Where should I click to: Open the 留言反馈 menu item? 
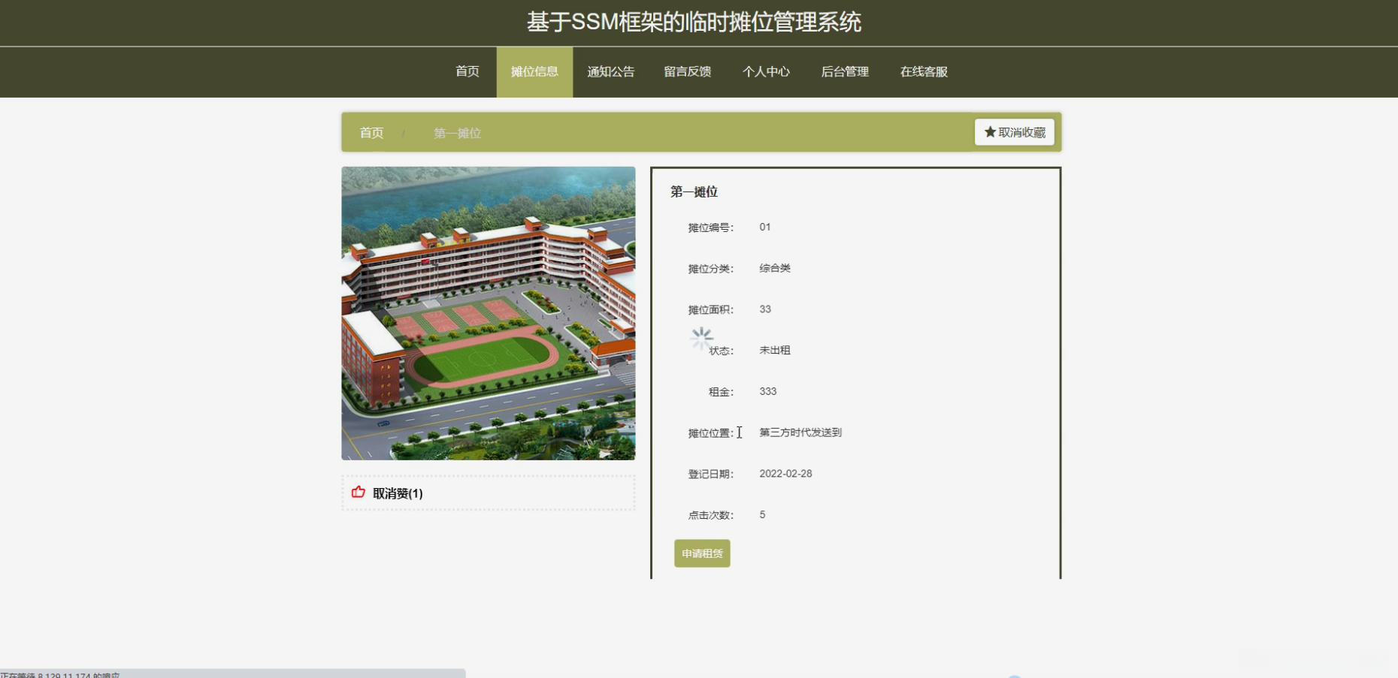(x=688, y=71)
